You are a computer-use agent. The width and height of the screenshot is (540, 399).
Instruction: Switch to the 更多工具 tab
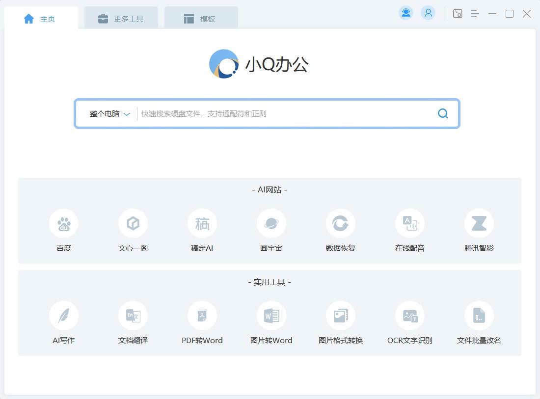(121, 19)
